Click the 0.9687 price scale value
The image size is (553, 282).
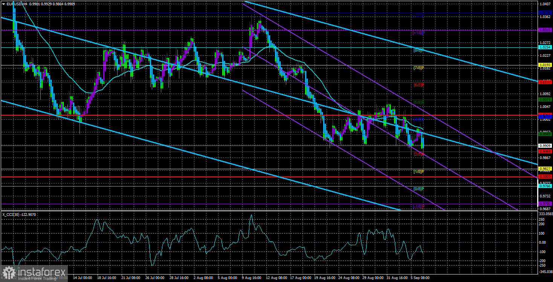click(545, 209)
